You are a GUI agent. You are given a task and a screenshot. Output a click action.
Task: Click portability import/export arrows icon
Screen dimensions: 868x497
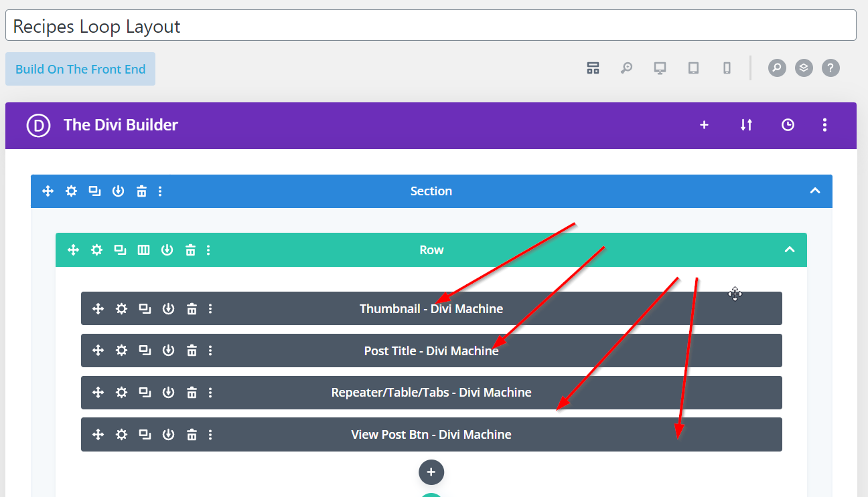pyautogui.click(x=746, y=125)
